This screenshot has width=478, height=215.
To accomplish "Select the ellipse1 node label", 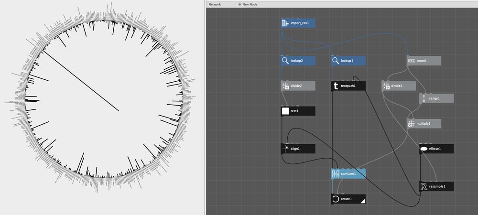I will (x=435, y=149).
